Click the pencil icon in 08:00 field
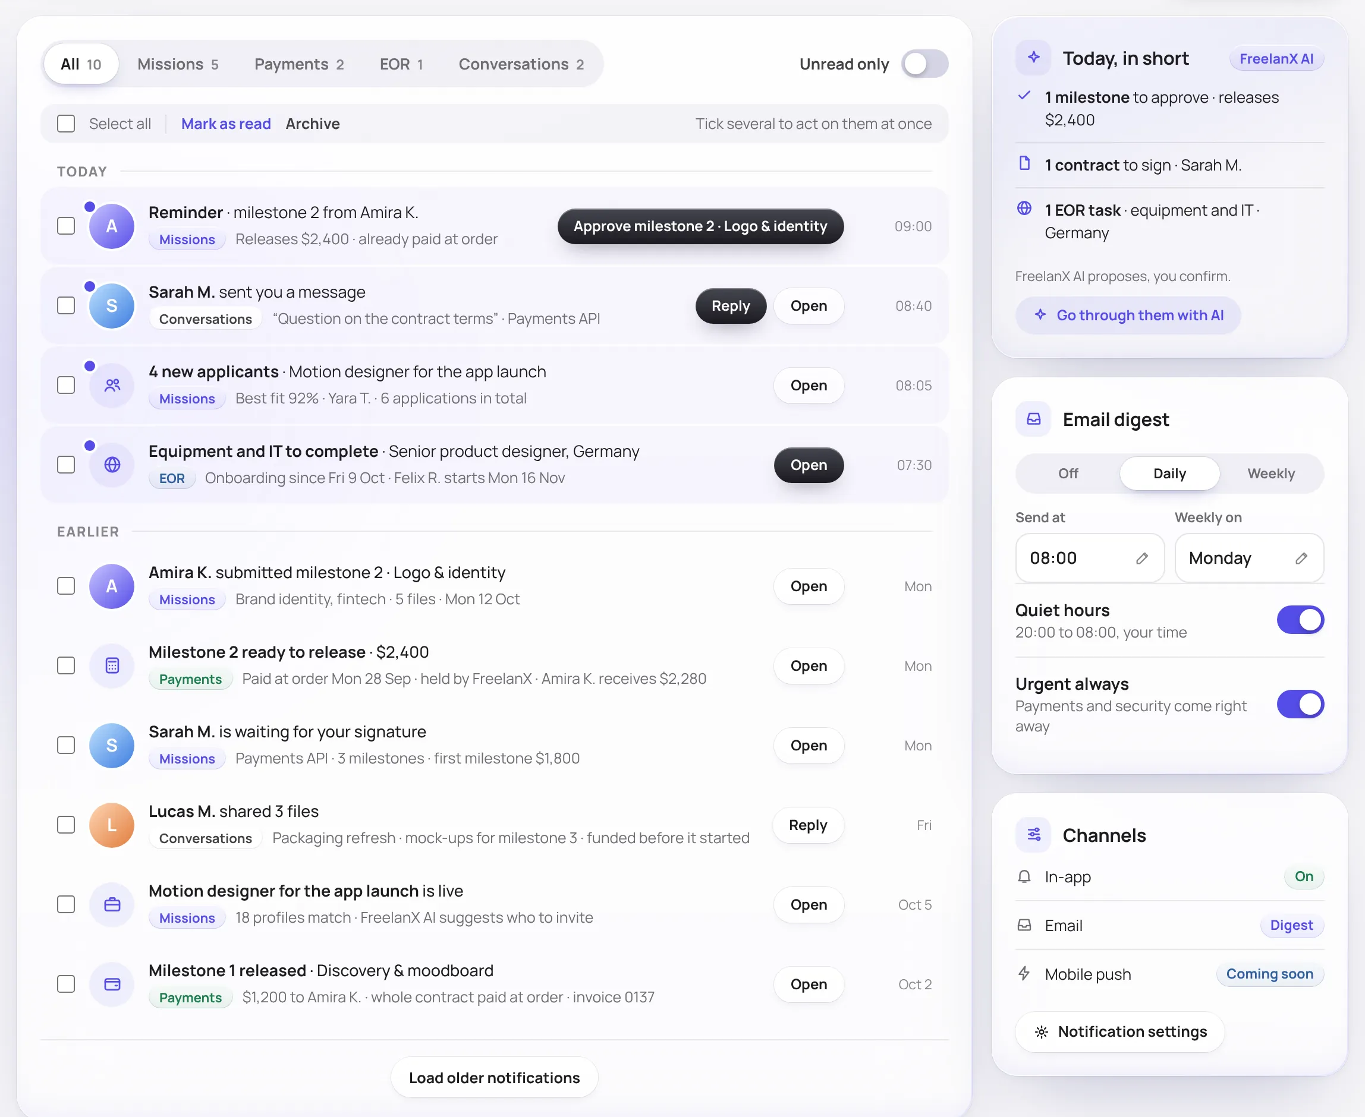The height and width of the screenshot is (1117, 1365). tap(1141, 558)
